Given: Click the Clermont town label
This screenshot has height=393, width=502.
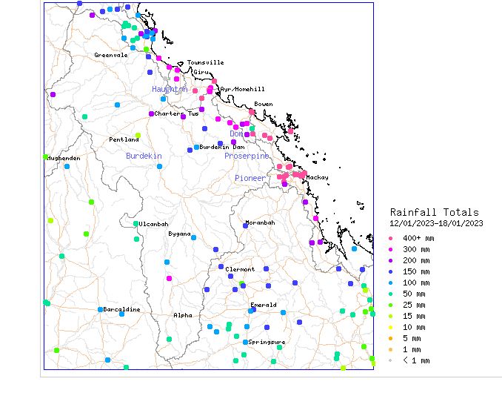Looking at the screenshot, I should 240,269.
